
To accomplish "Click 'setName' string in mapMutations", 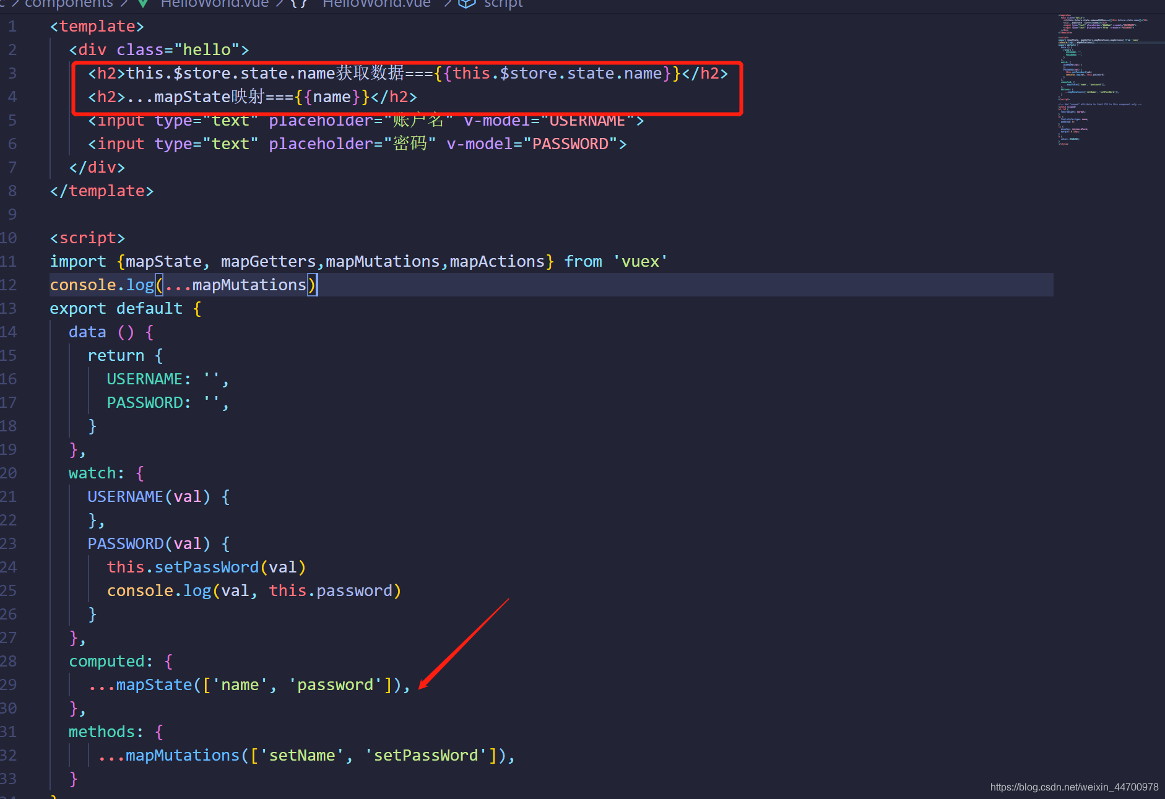I will (x=302, y=755).
